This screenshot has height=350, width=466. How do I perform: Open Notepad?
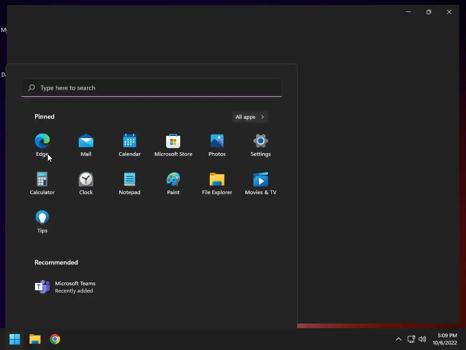(x=130, y=184)
